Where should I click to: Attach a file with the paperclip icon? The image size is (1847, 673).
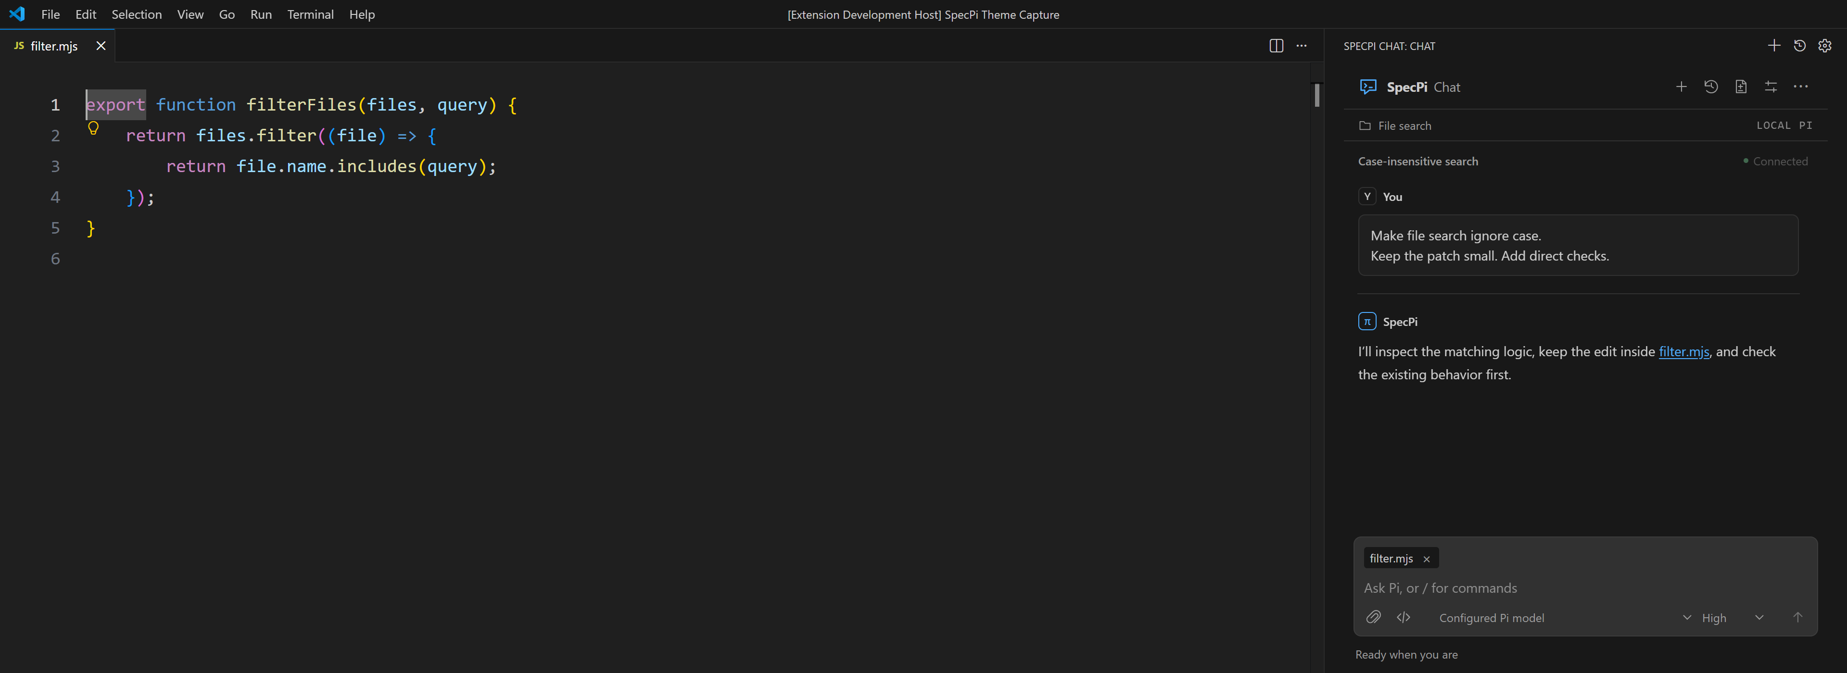click(x=1373, y=617)
